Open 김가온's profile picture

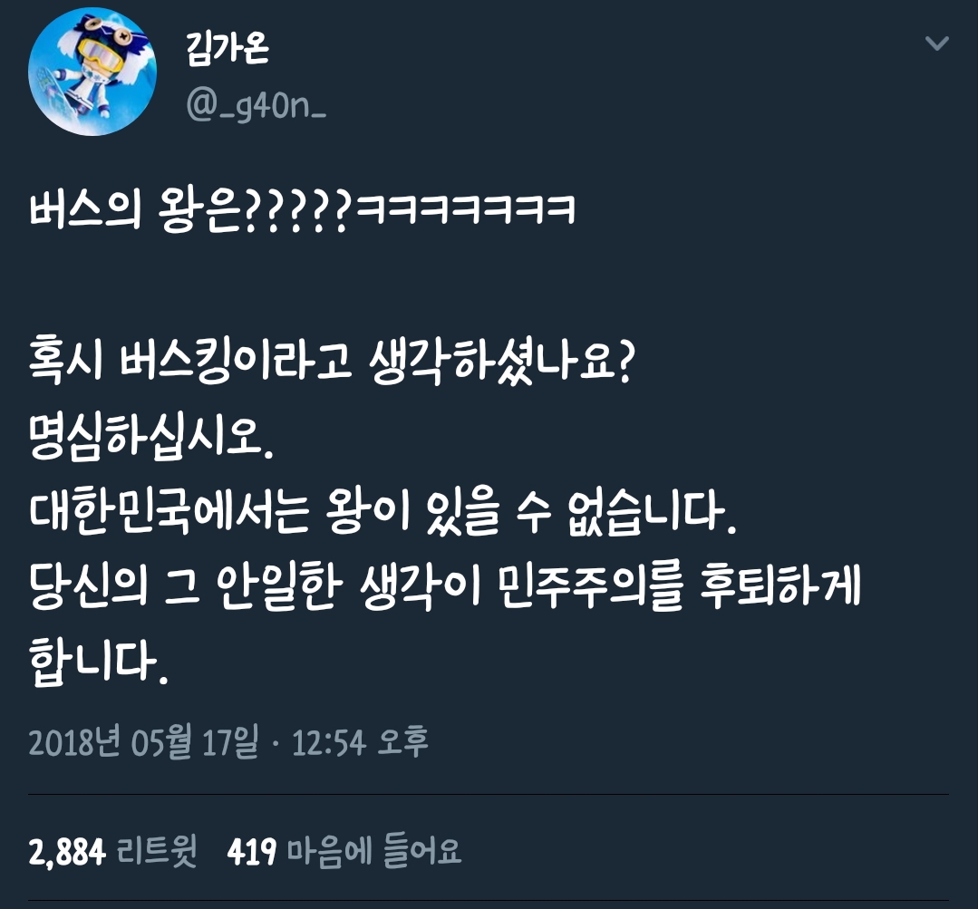[92, 72]
